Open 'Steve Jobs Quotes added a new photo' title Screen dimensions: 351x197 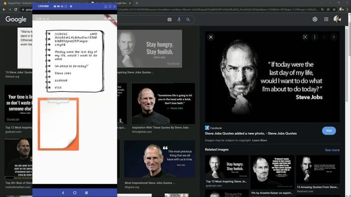[x=251, y=134]
